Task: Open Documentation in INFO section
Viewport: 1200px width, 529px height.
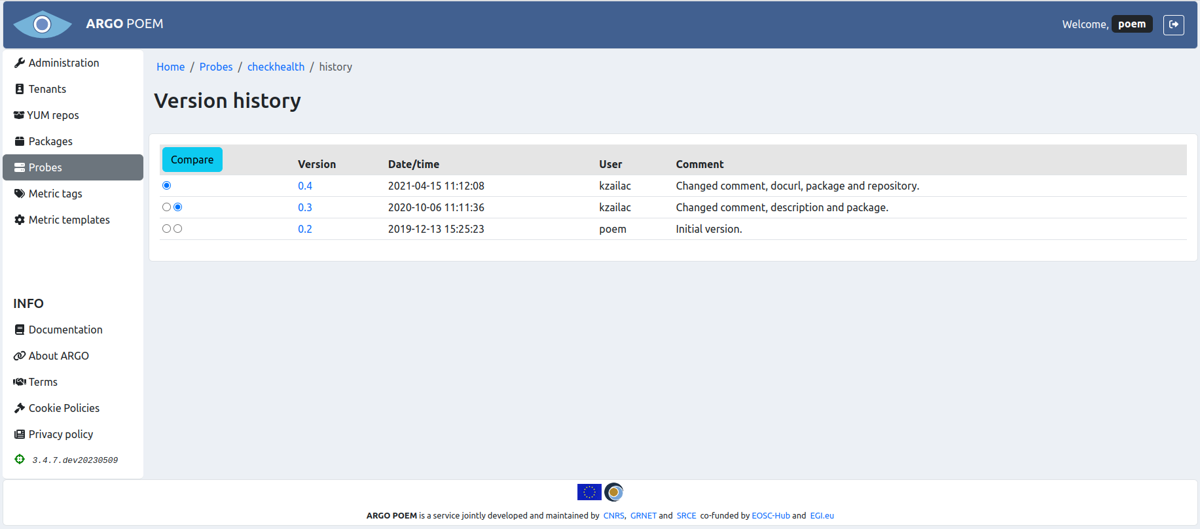Action: click(65, 330)
